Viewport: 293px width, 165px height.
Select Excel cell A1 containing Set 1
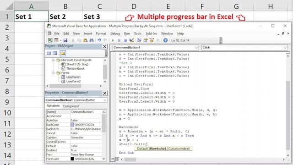[31, 16]
